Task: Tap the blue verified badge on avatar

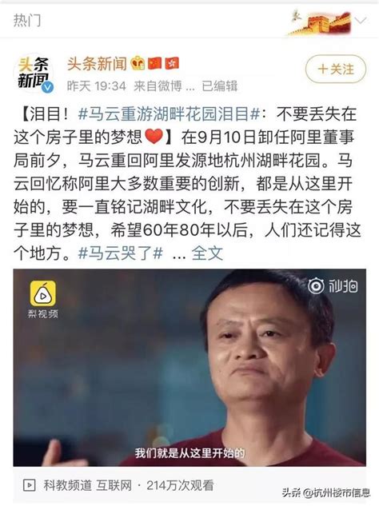Action: pos(47,87)
